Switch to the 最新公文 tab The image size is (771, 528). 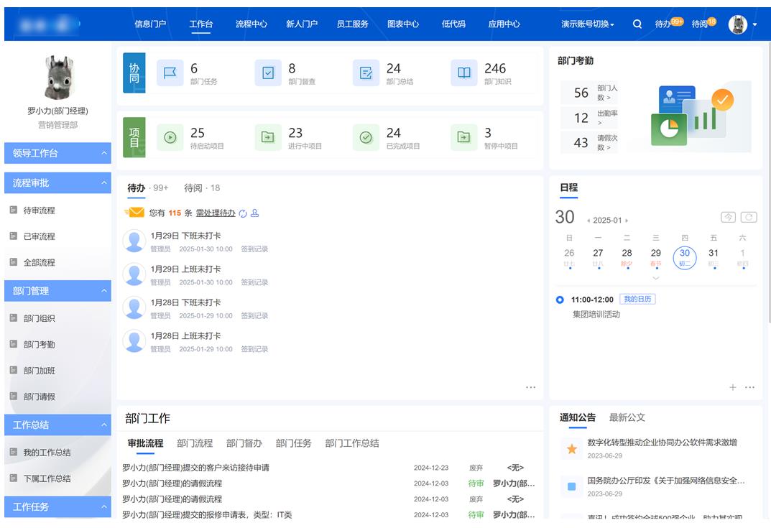pyautogui.click(x=627, y=418)
